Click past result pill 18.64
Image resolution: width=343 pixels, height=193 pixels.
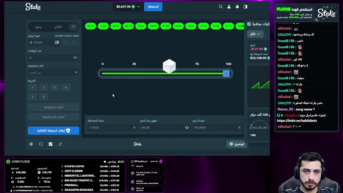(191, 26)
